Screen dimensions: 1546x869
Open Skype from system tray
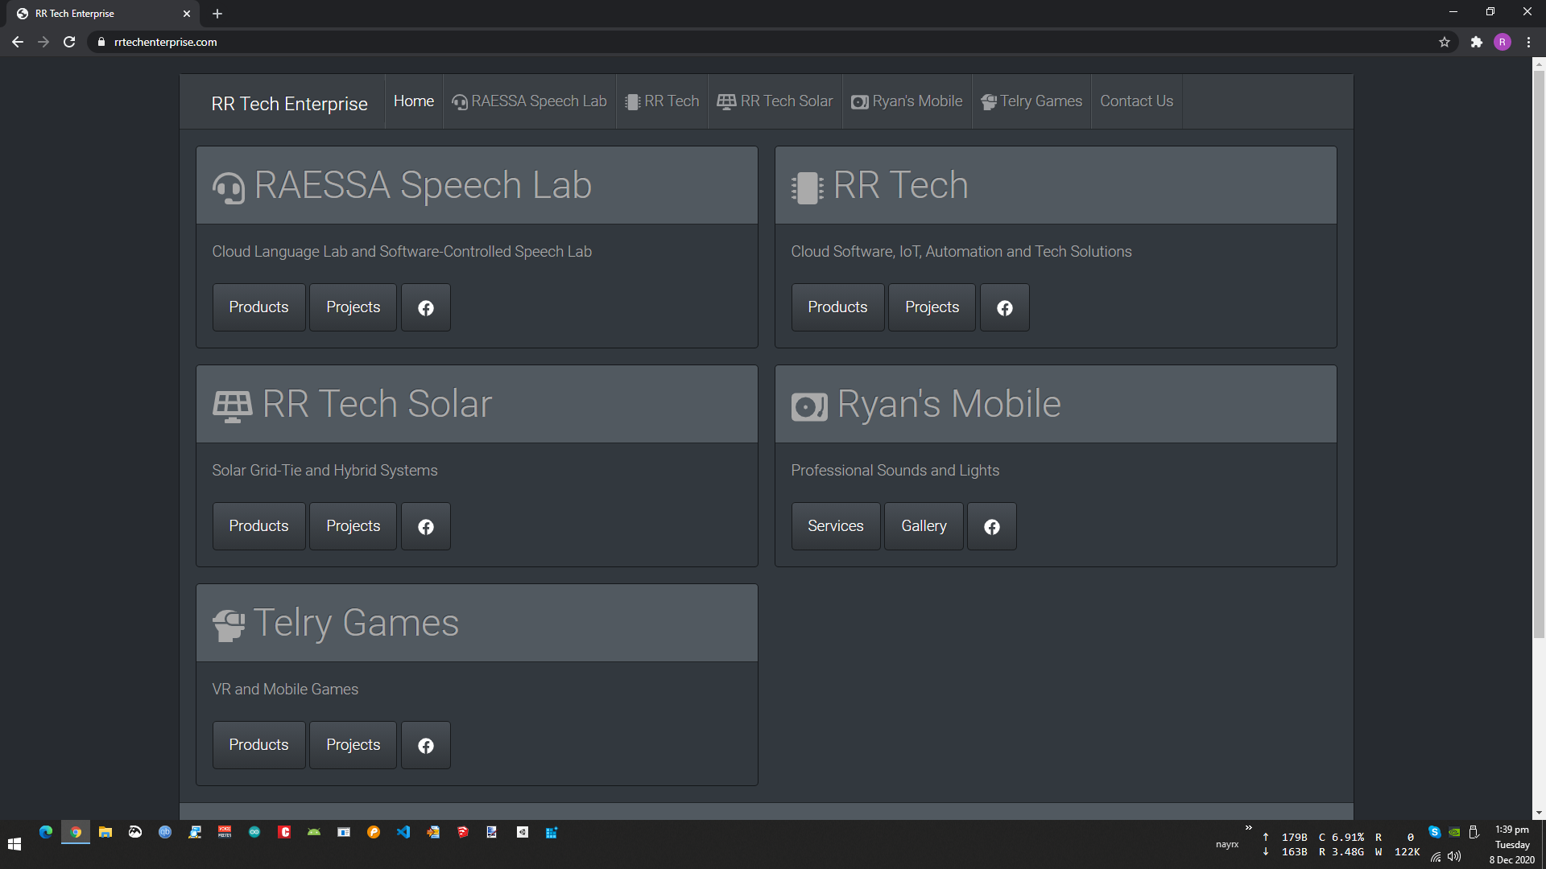tap(1435, 832)
